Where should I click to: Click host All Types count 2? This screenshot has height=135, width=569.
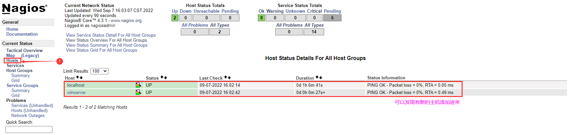(219, 32)
